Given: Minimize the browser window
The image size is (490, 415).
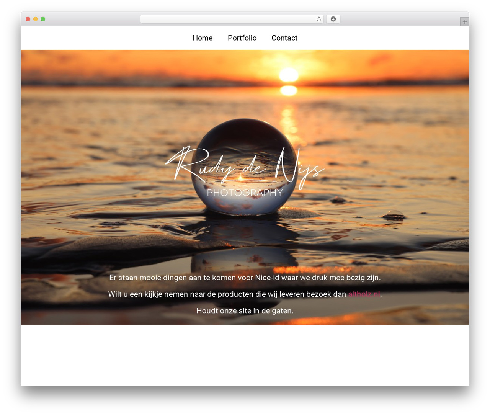Looking at the screenshot, I should tap(36, 19).
